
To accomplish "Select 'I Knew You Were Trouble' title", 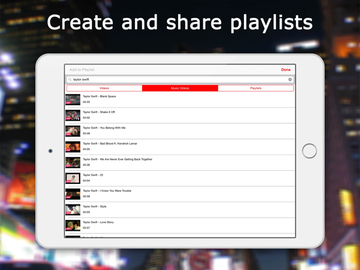I will point(115,191).
